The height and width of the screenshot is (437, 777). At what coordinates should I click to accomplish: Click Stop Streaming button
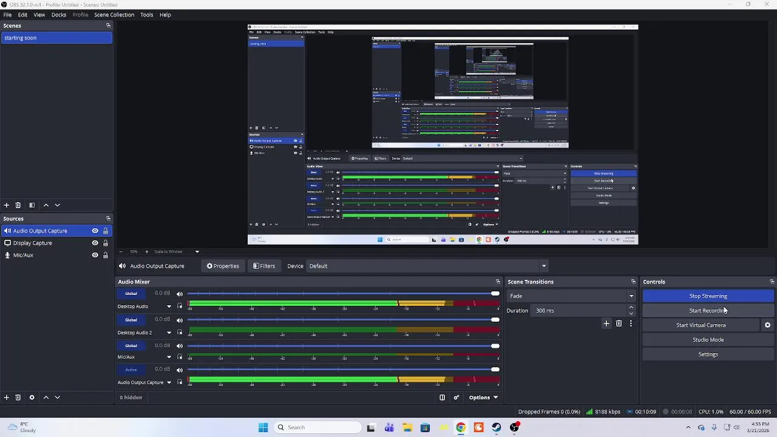tap(708, 296)
